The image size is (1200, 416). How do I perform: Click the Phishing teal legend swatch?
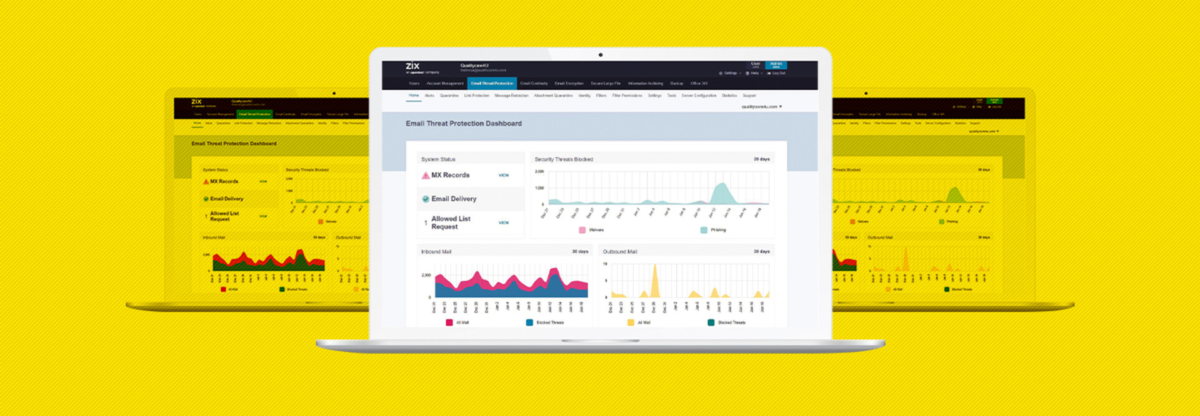pyautogui.click(x=704, y=230)
